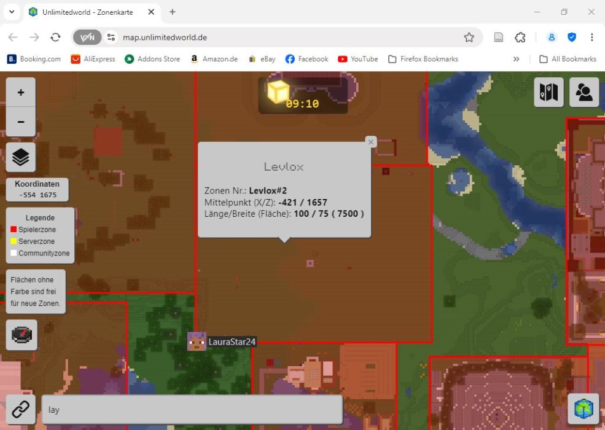The image size is (605, 430).
Task: Click the 'Flächen ohne Farbe' info box
Action: (36, 291)
